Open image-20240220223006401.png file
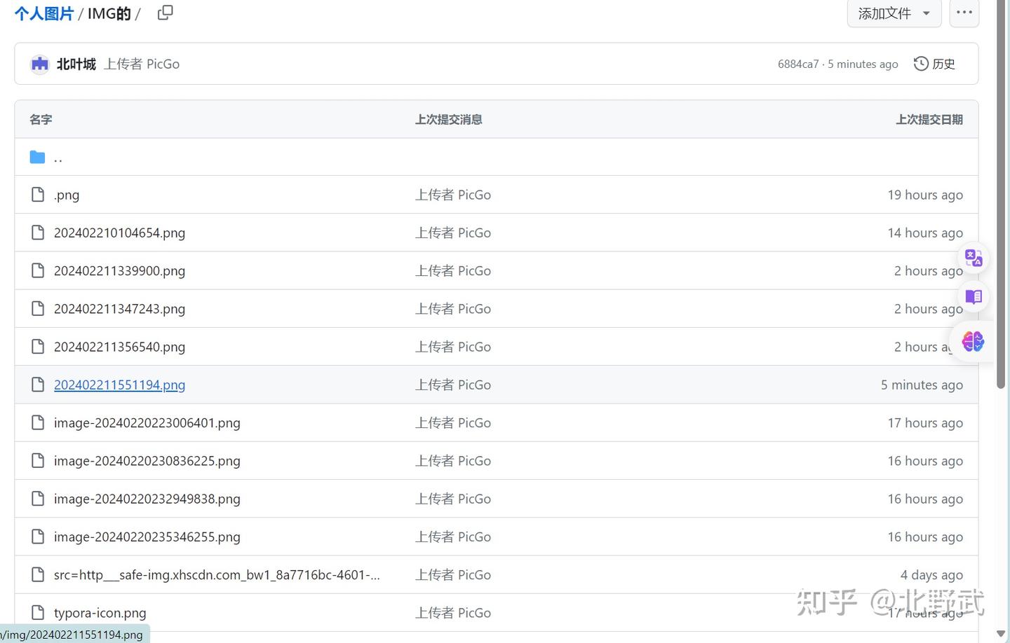Screen dimensions: 1010x643 (x=147, y=422)
